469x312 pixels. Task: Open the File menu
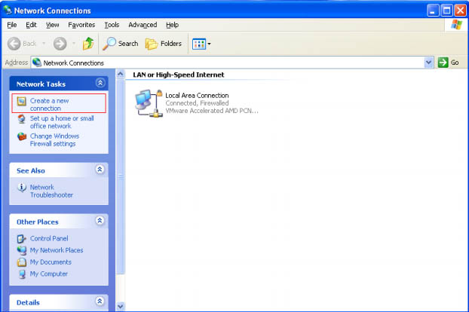11,25
